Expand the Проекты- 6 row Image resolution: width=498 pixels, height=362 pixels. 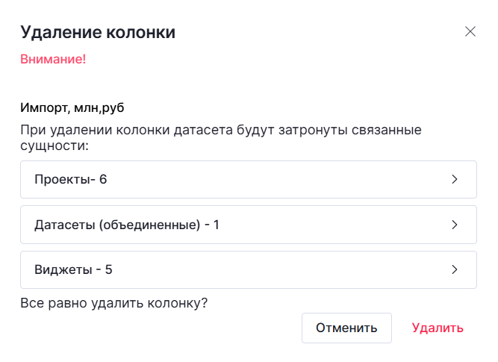(248, 180)
